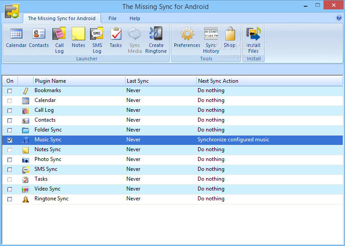Screen dimensions: 345x246
Task: Uncheck the Music Sync checkbox
Action: point(10,140)
